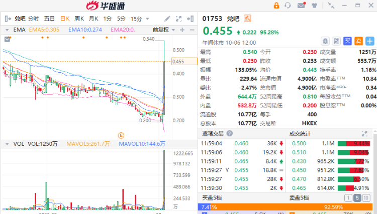Set a price alert with the bell icon

tap(325, 41)
